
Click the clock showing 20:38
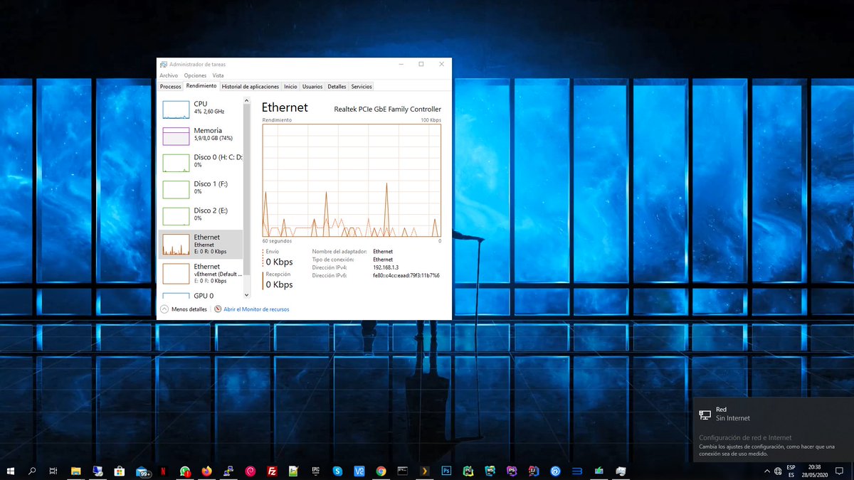tap(816, 467)
